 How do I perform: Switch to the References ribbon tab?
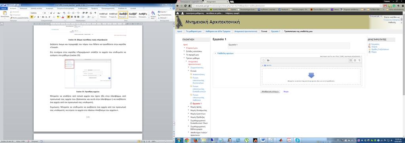point(49,9)
